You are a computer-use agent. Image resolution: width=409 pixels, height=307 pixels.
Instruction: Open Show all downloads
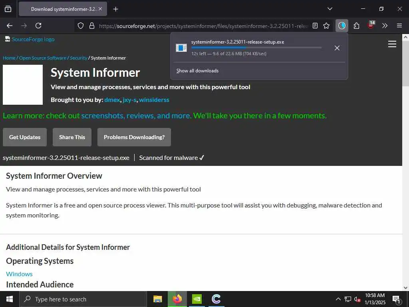click(x=197, y=71)
